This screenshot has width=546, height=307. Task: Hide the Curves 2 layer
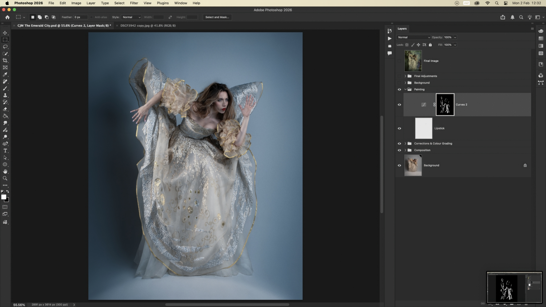pyautogui.click(x=399, y=105)
